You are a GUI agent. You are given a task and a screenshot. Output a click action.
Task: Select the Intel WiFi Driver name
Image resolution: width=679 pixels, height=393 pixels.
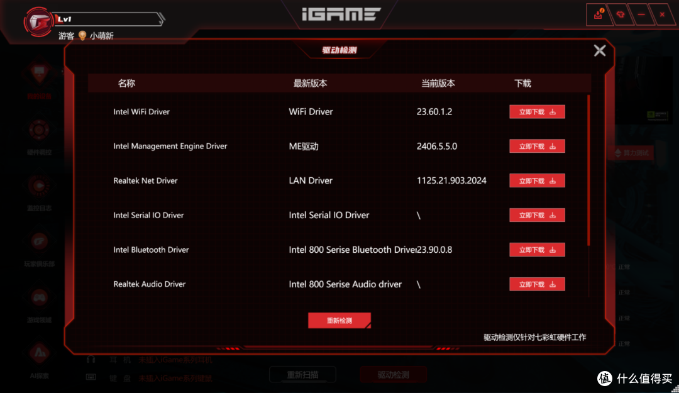click(141, 112)
